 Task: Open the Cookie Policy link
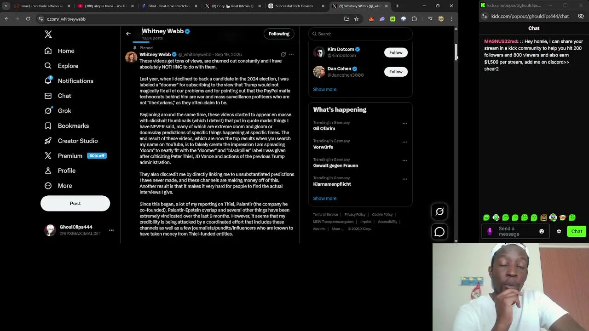click(x=382, y=215)
